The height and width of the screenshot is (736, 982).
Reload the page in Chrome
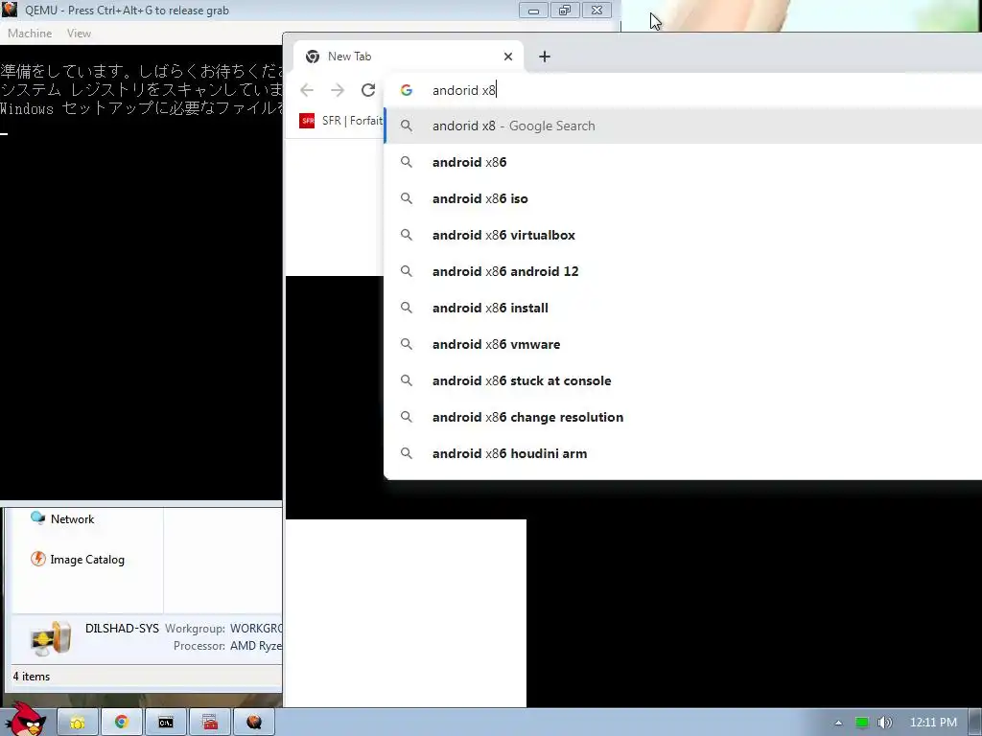[x=368, y=90]
